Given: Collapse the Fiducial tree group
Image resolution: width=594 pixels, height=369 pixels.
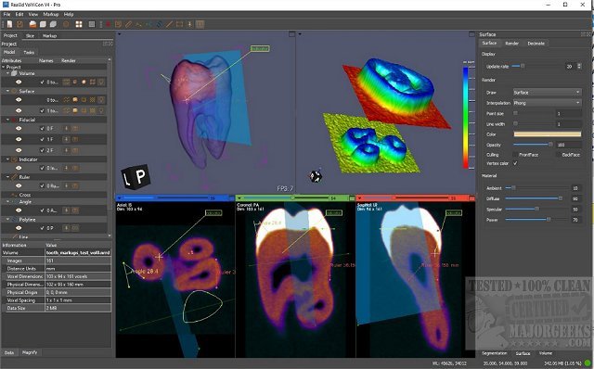Looking at the screenshot, I should coord(7,120).
